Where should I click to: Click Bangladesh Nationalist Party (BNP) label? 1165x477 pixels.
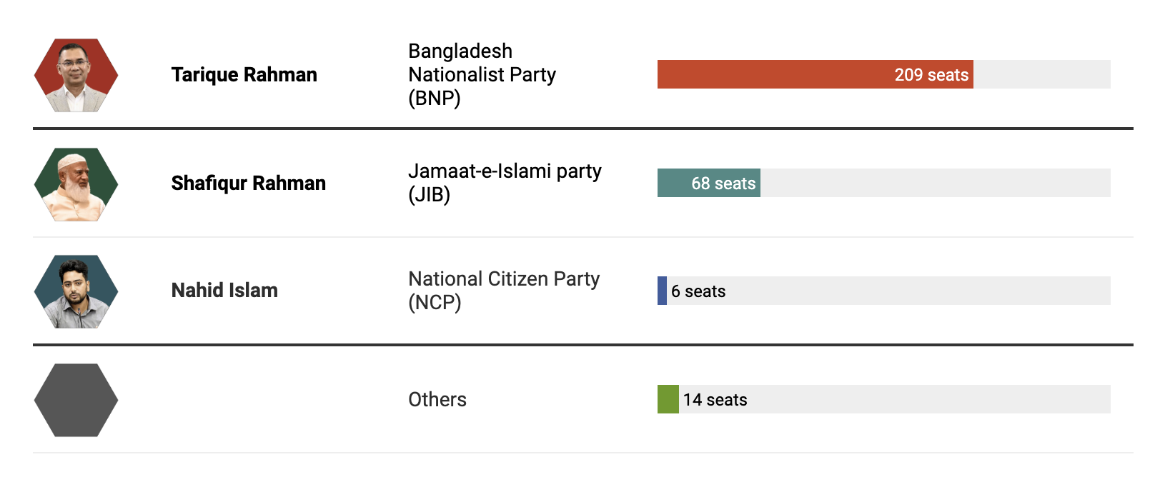coord(482,74)
